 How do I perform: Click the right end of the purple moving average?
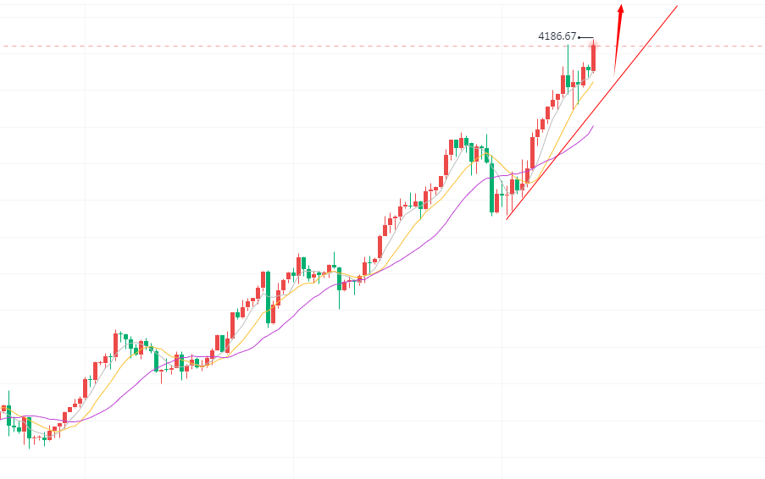coord(594,126)
